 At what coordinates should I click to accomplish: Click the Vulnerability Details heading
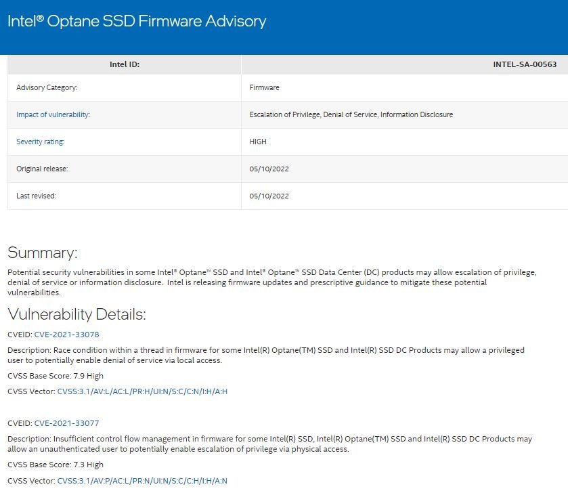coord(77,314)
